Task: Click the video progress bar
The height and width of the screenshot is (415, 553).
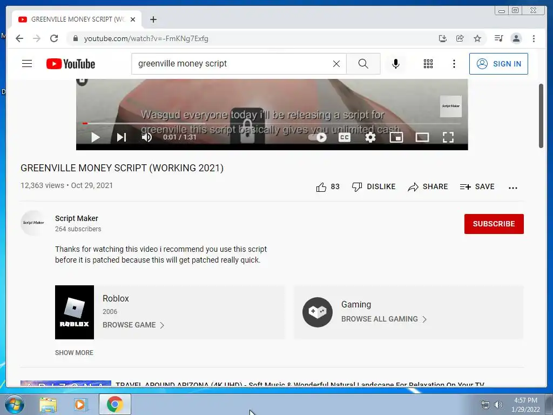Action: [x=272, y=123]
